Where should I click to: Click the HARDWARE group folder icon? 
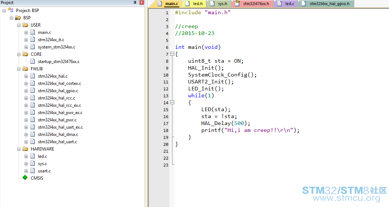(x=25, y=149)
